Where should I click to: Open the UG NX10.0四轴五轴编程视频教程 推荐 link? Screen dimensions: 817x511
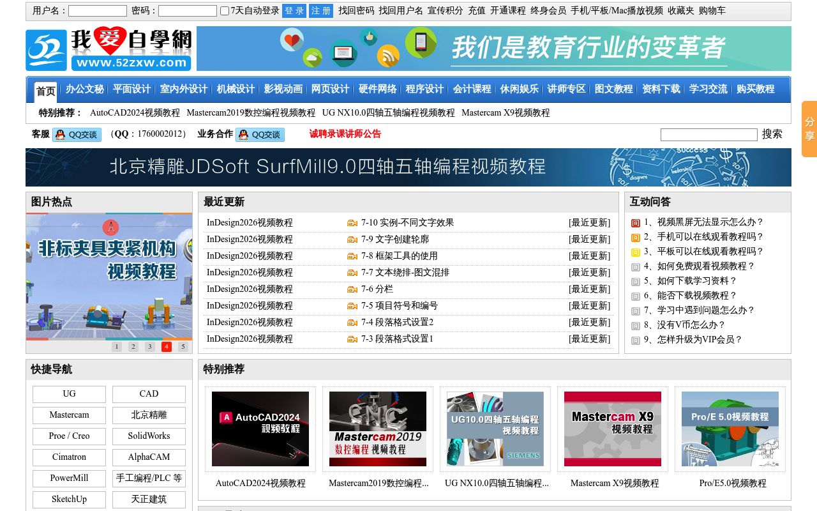click(x=389, y=113)
